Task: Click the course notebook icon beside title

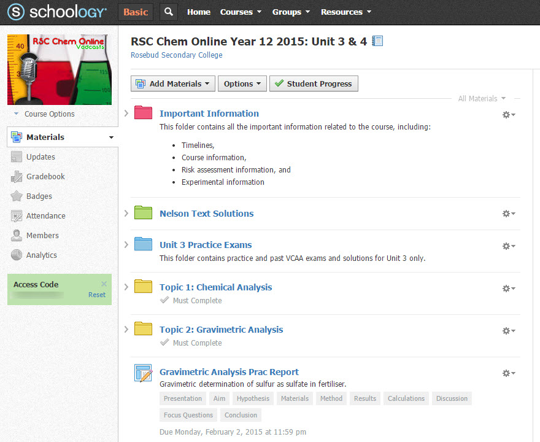Action: pos(377,41)
